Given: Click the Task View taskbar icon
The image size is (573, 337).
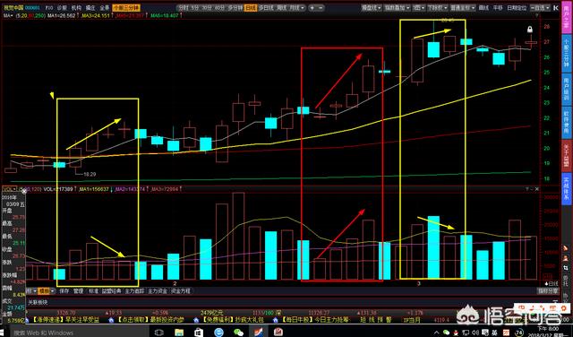Looking at the screenshot, I should pyautogui.click(x=159, y=333).
